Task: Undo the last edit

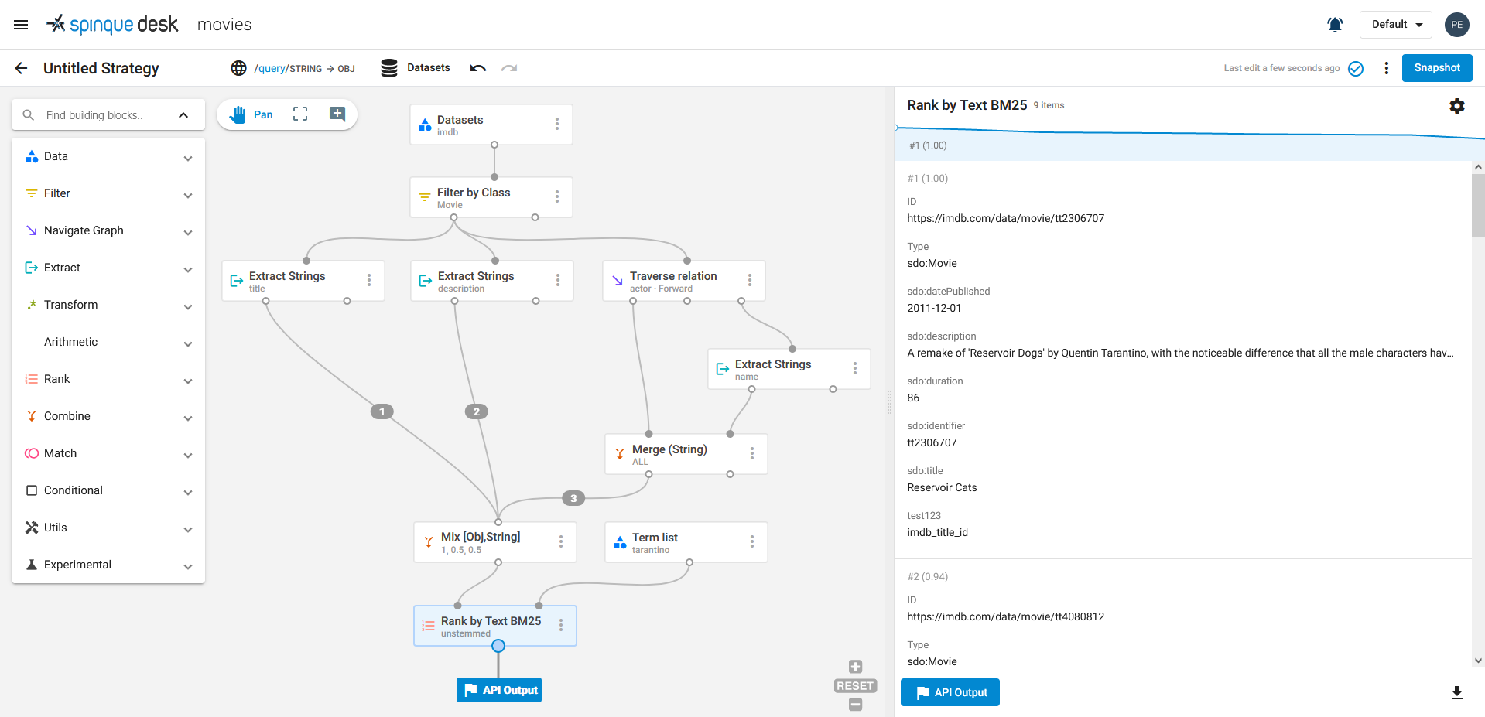Action: coord(478,68)
